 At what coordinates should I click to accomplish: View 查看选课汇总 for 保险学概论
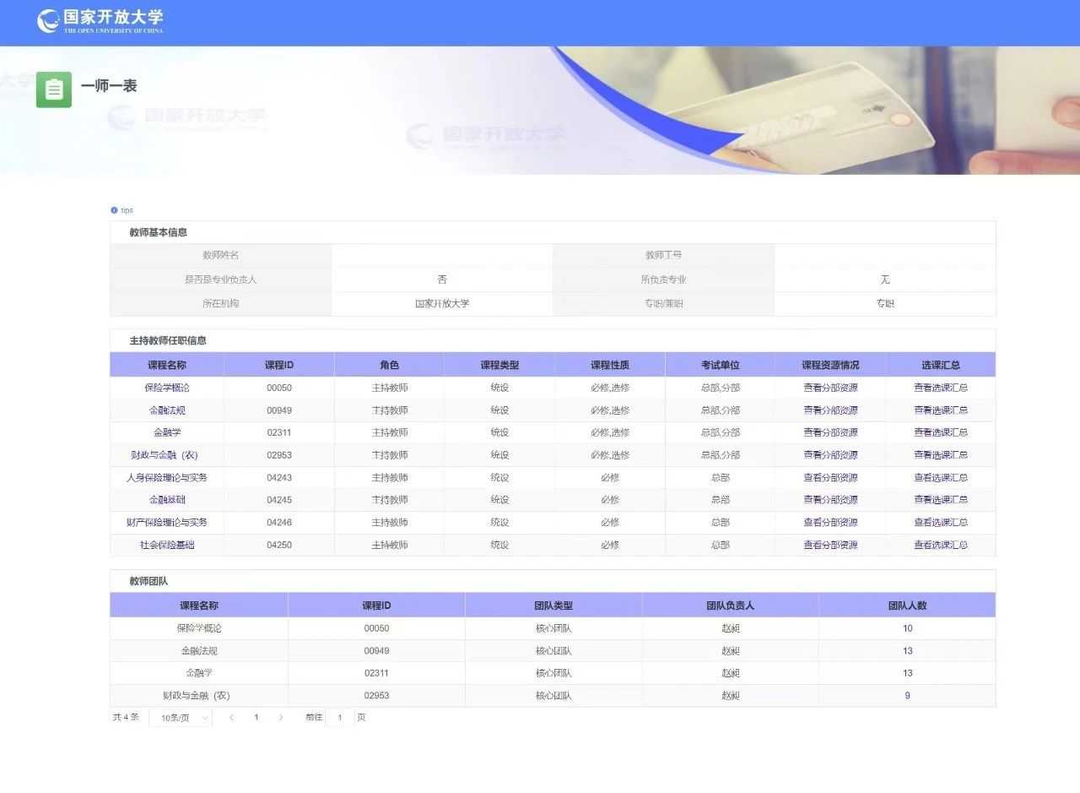[x=941, y=388]
